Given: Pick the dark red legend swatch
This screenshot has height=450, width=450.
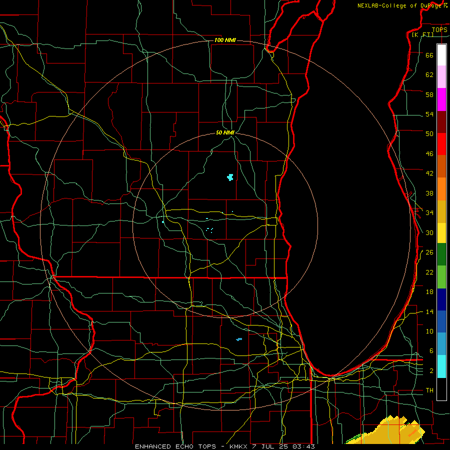Looking at the screenshot, I should coord(441,122).
